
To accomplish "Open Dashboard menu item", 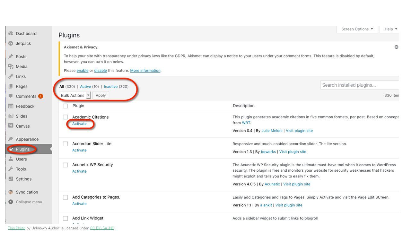I will click(x=26, y=33).
